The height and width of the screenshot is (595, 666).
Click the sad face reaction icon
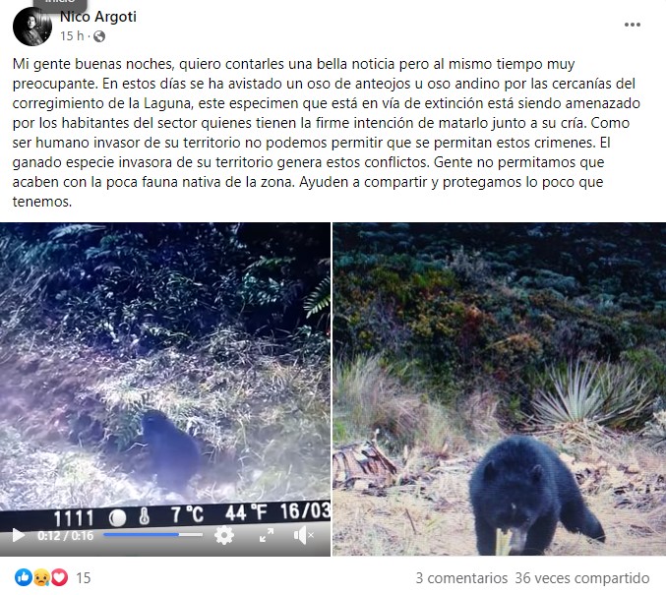click(41, 577)
